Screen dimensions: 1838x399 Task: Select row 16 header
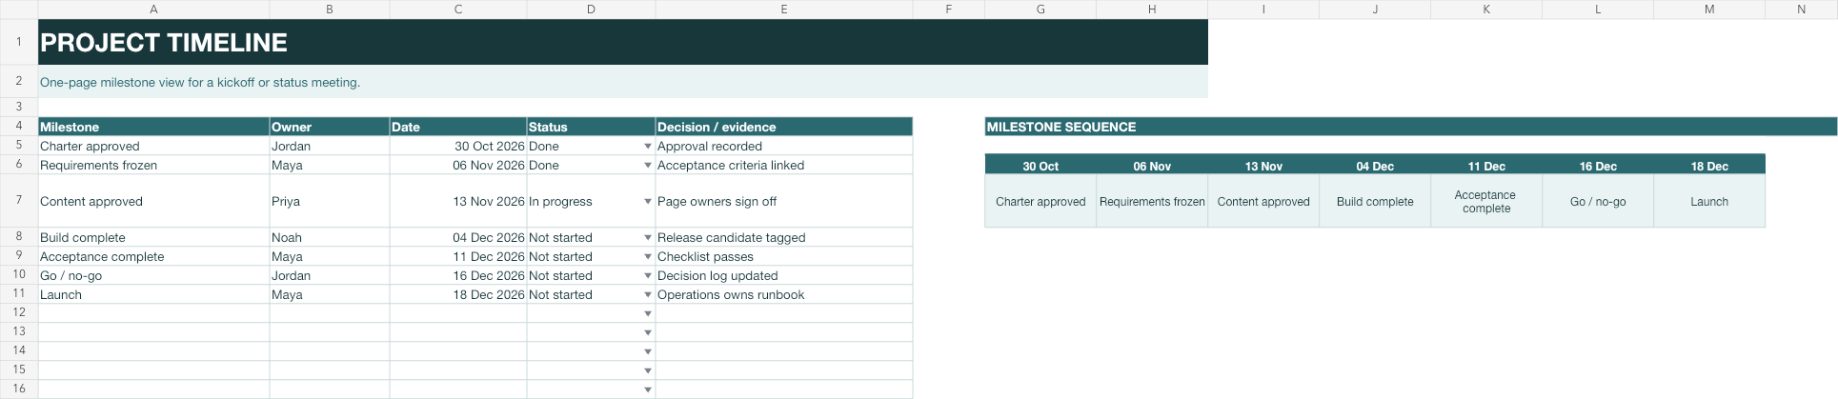click(19, 389)
